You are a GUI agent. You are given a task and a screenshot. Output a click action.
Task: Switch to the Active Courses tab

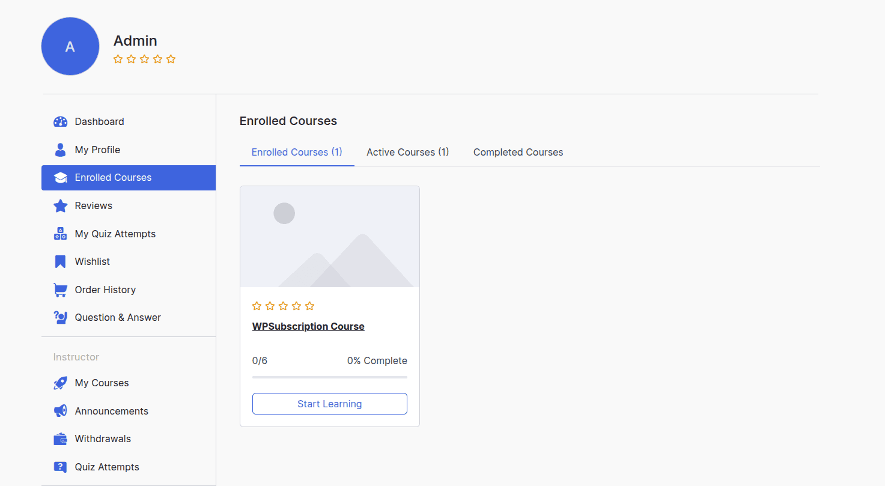click(x=407, y=152)
